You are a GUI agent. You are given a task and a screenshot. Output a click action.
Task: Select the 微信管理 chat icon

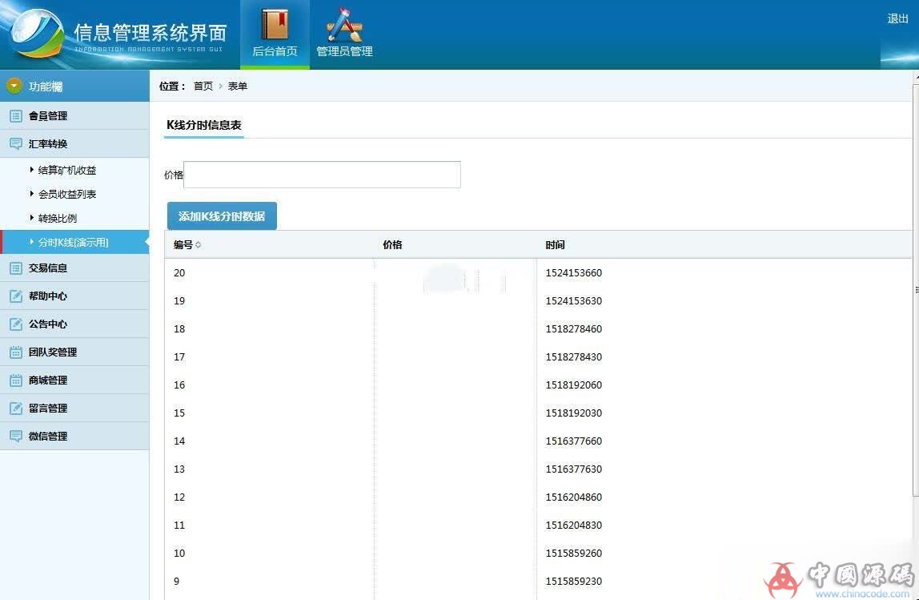18,436
